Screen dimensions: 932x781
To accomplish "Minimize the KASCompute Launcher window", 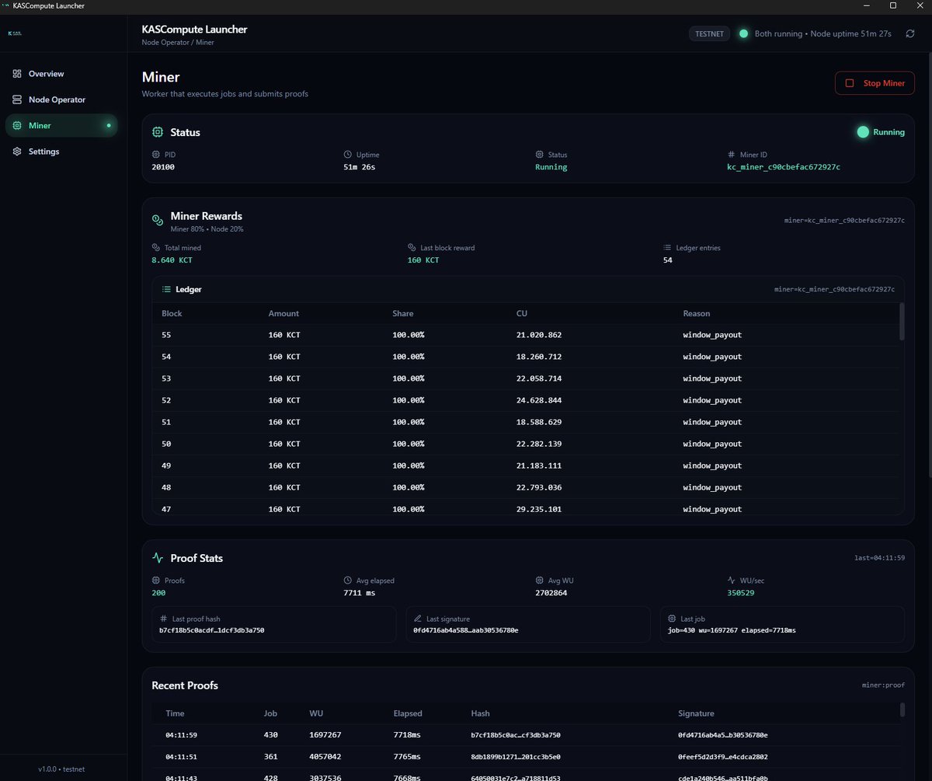I will click(x=865, y=5).
